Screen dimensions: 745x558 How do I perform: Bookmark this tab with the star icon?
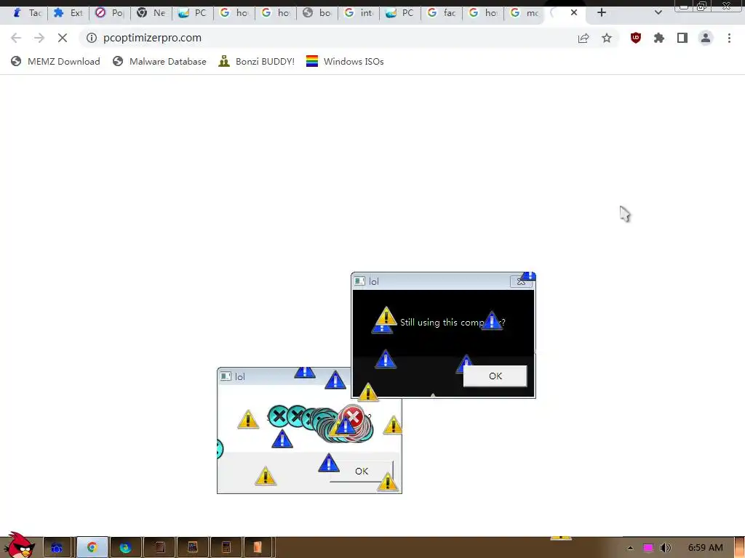pyautogui.click(x=607, y=38)
